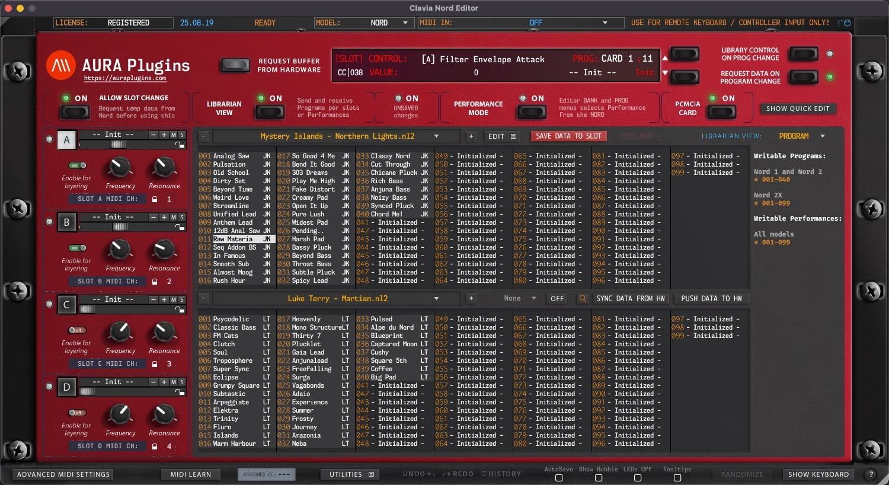
Task: Open the Librarian View PROGRAM dropdown
Action: click(802, 136)
